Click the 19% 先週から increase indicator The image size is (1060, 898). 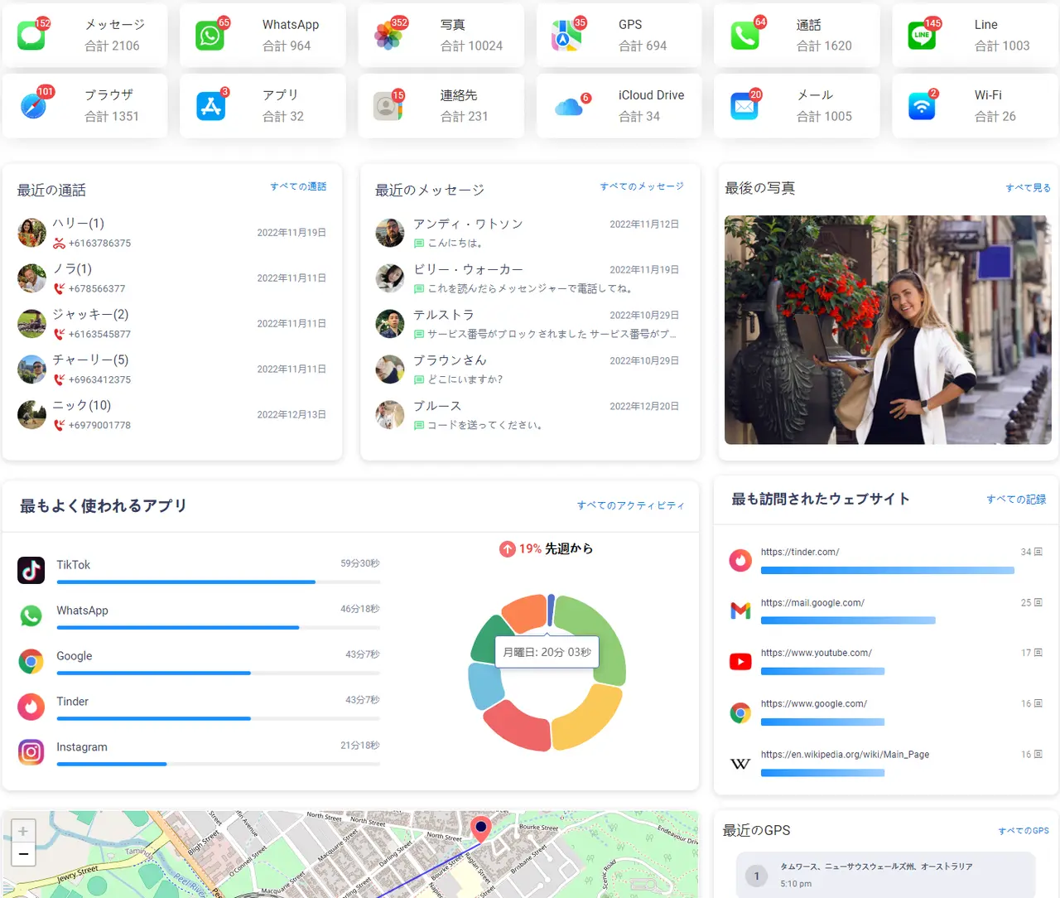coord(547,548)
